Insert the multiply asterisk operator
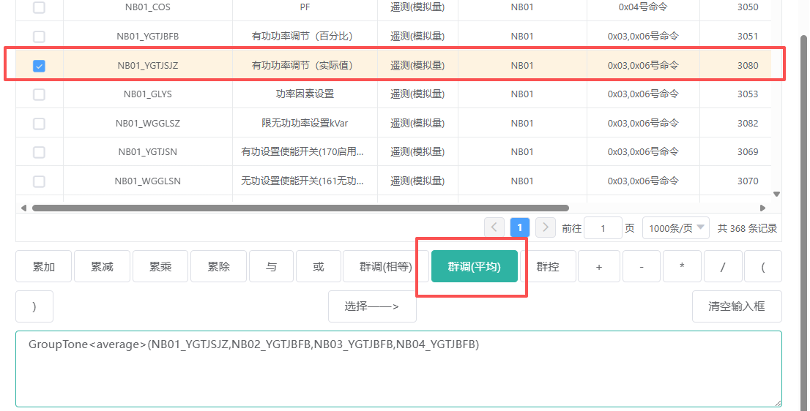Viewport: 810px width, 411px height. [682, 267]
